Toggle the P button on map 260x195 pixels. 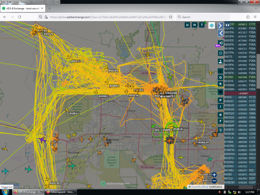[220, 100]
